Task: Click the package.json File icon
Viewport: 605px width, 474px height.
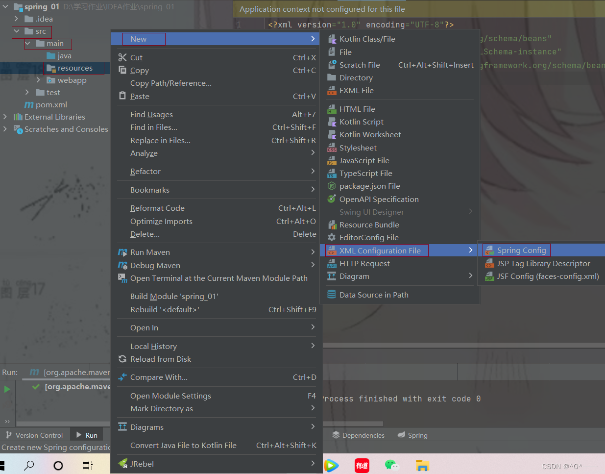Action: pos(332,186)
